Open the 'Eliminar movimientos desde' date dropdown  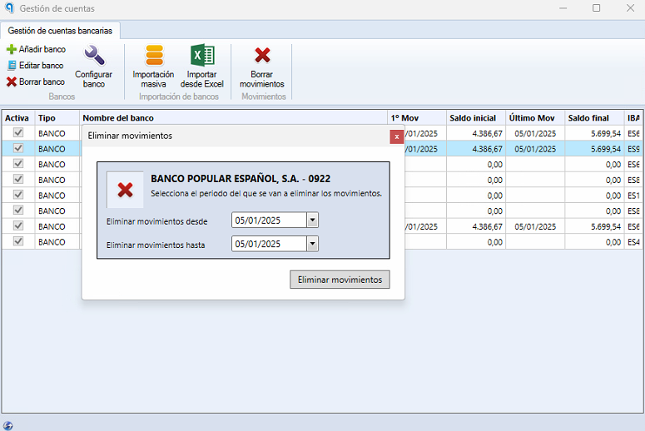pyautogui.click(x=313, y=220)
